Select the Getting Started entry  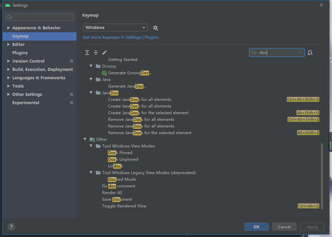tap(123, 60)
